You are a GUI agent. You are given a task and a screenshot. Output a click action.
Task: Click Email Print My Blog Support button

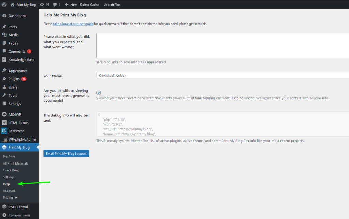66,153
